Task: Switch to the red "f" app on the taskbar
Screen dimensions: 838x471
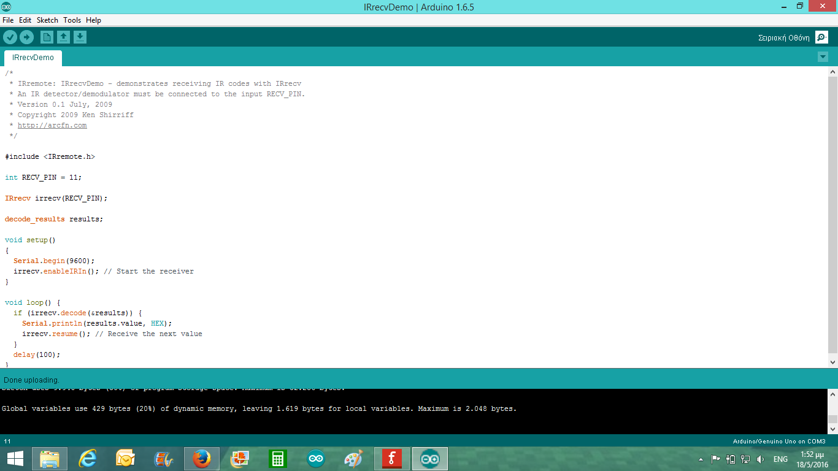Action: point(392,459)
